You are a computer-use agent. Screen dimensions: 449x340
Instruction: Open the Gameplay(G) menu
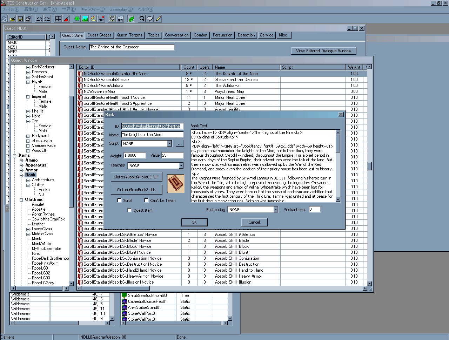click(x=121, y=9)
